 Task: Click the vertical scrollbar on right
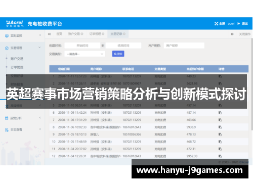(x=252, y=84)
